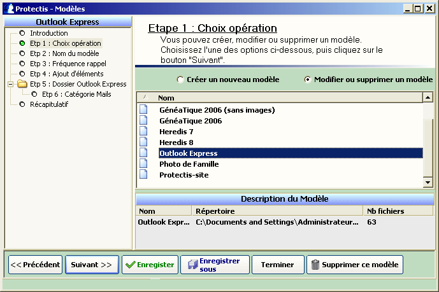Click the Outlook Express panel header
Viewport: 439px width, 292px height.
[x=68, y=22]
